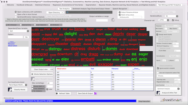Open the Dependent/Class Variable dropdown
This screenshot has height=105, width=188.
[x=19, y=31]
